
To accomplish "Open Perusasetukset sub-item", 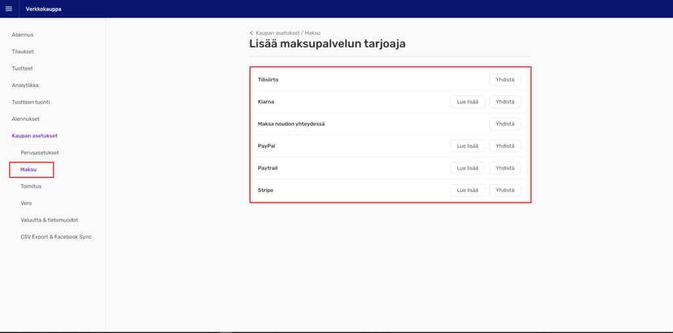I will 39,152.
